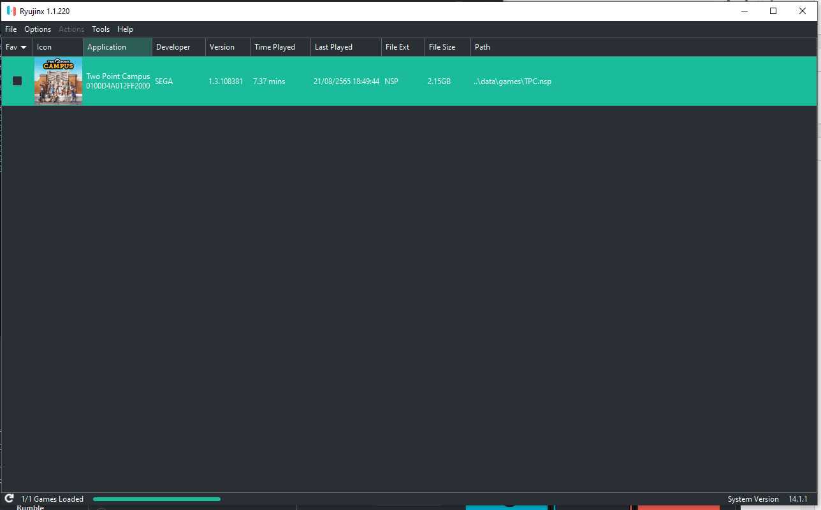Open the Tools menu

click(101, 29)
